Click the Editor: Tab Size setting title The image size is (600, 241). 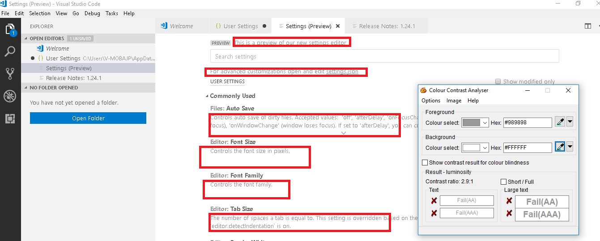232,209
